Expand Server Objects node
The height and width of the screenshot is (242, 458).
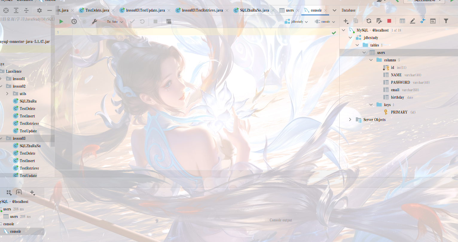click(x=350, y=120)
